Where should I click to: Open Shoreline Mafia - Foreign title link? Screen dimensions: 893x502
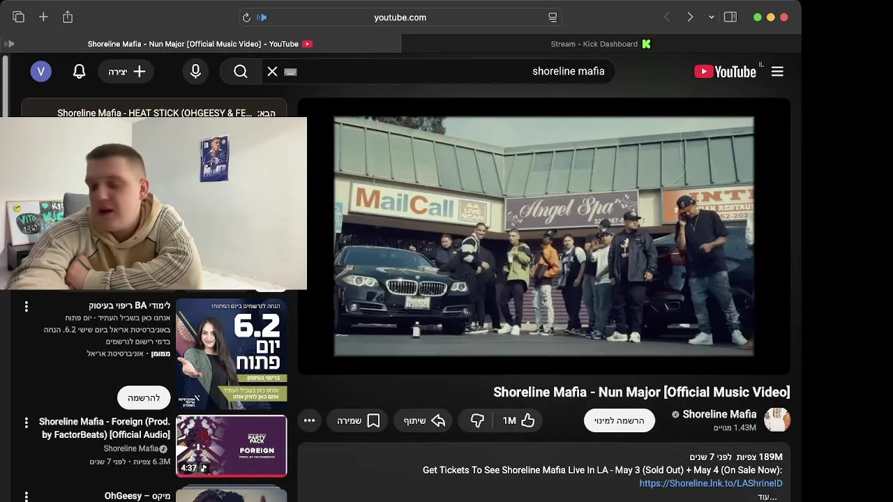(105, 428)
